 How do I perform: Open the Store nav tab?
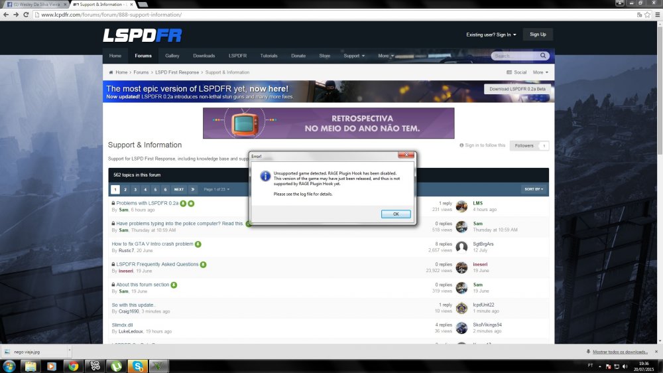[x=324, y=56]
